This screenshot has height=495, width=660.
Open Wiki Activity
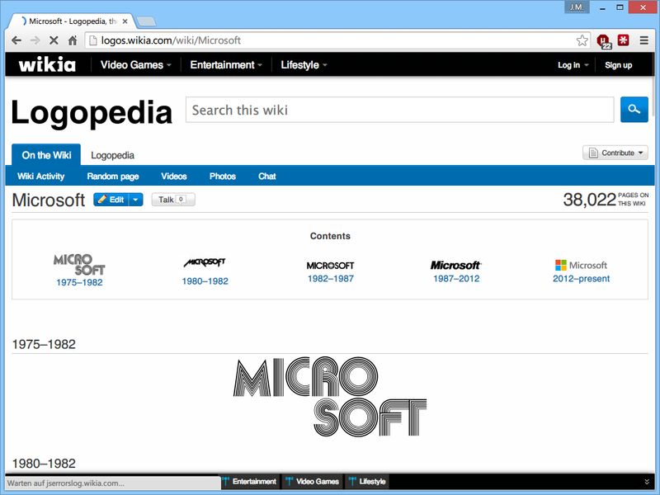click(x=40, y=176)
